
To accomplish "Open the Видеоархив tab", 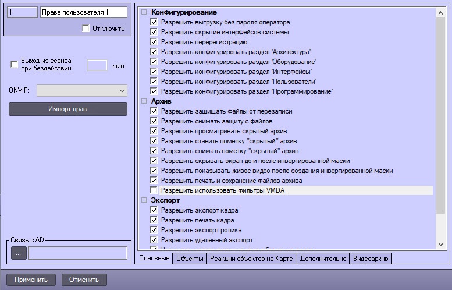I will 371,259.
